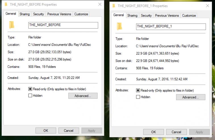Confirm with OK in THE_NIGHT_BEFORE Properties
Viewport: 215px width, 140px height.
[x=46, y=131]
